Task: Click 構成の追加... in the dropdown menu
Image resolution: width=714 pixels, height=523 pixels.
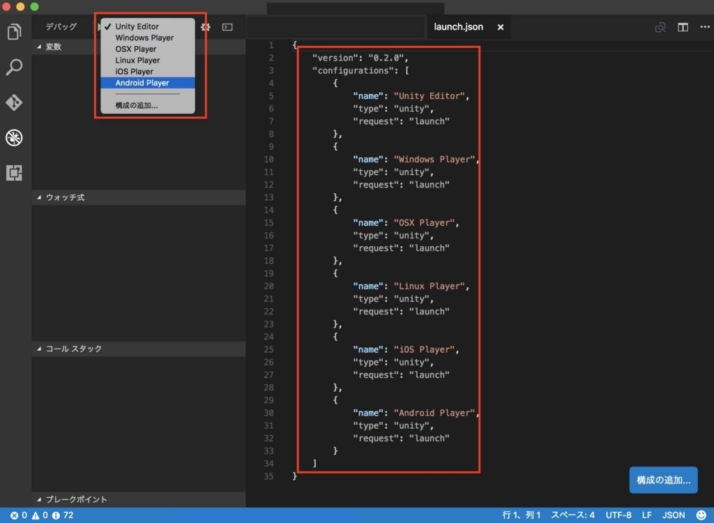Action: 148,105
